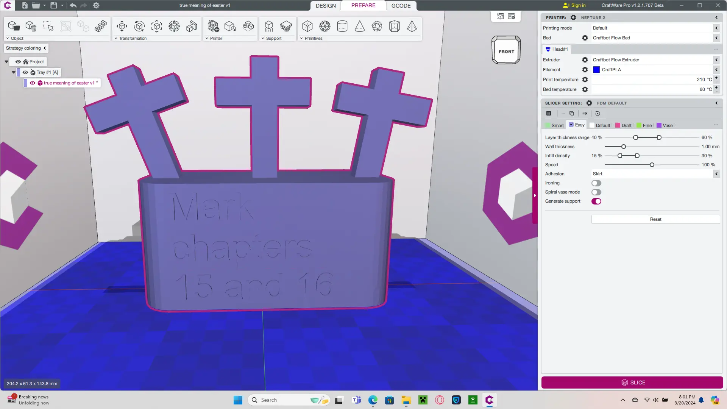Click the Wall thickness slider handle
Screen dimensions: 727x409
pyautogui.click(x=624, y=147)
